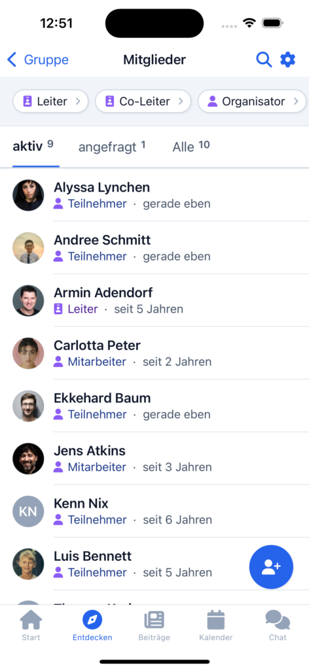Go back to Gruppe

(37, 60)
